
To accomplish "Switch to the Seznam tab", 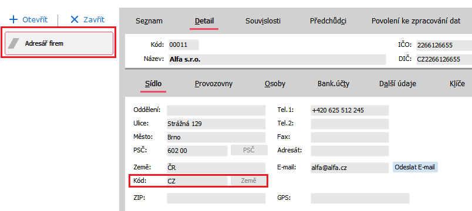I will click(149, 21).
